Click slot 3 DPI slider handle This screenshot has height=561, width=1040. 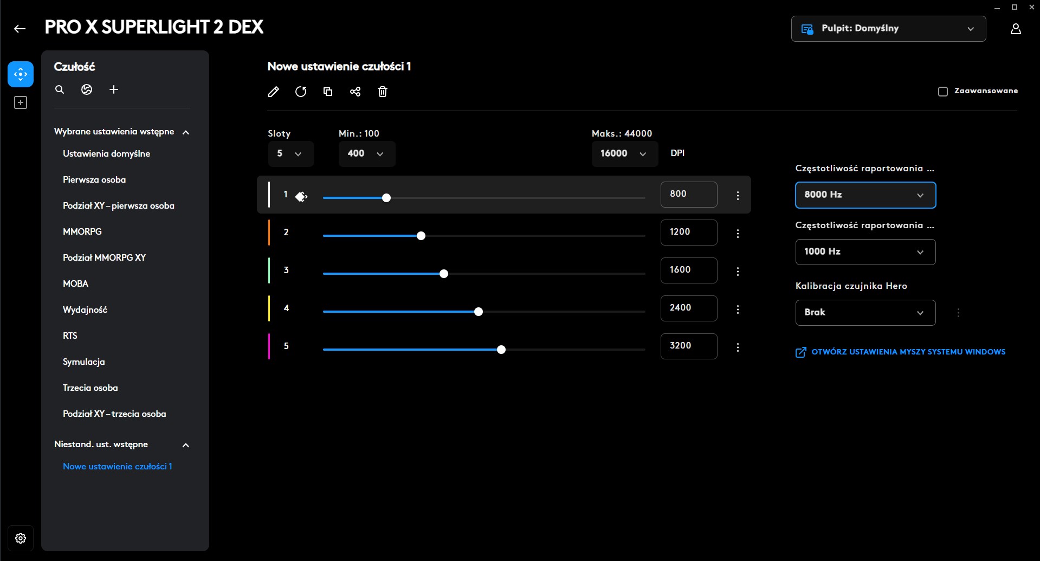coord(444,274)
